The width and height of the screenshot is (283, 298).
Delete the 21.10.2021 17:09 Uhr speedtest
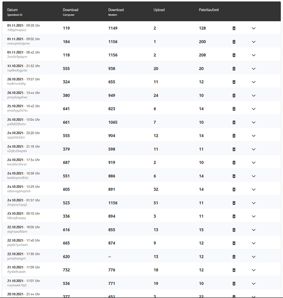click(234, 270)
